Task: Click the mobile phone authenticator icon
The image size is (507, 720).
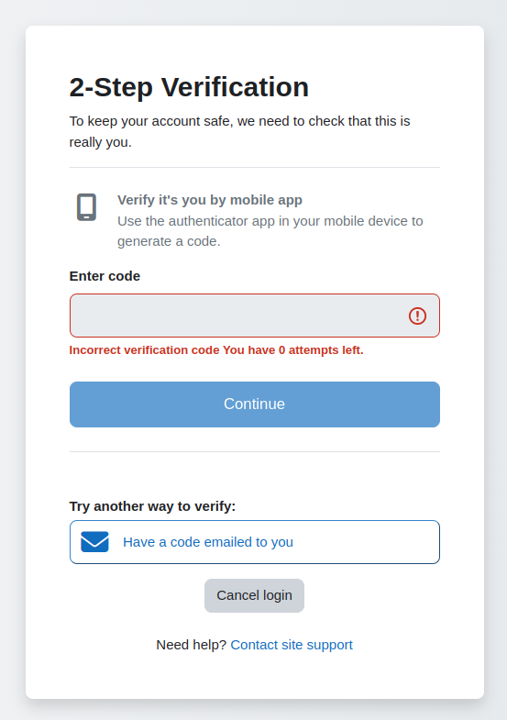Action: pos(86,207)
